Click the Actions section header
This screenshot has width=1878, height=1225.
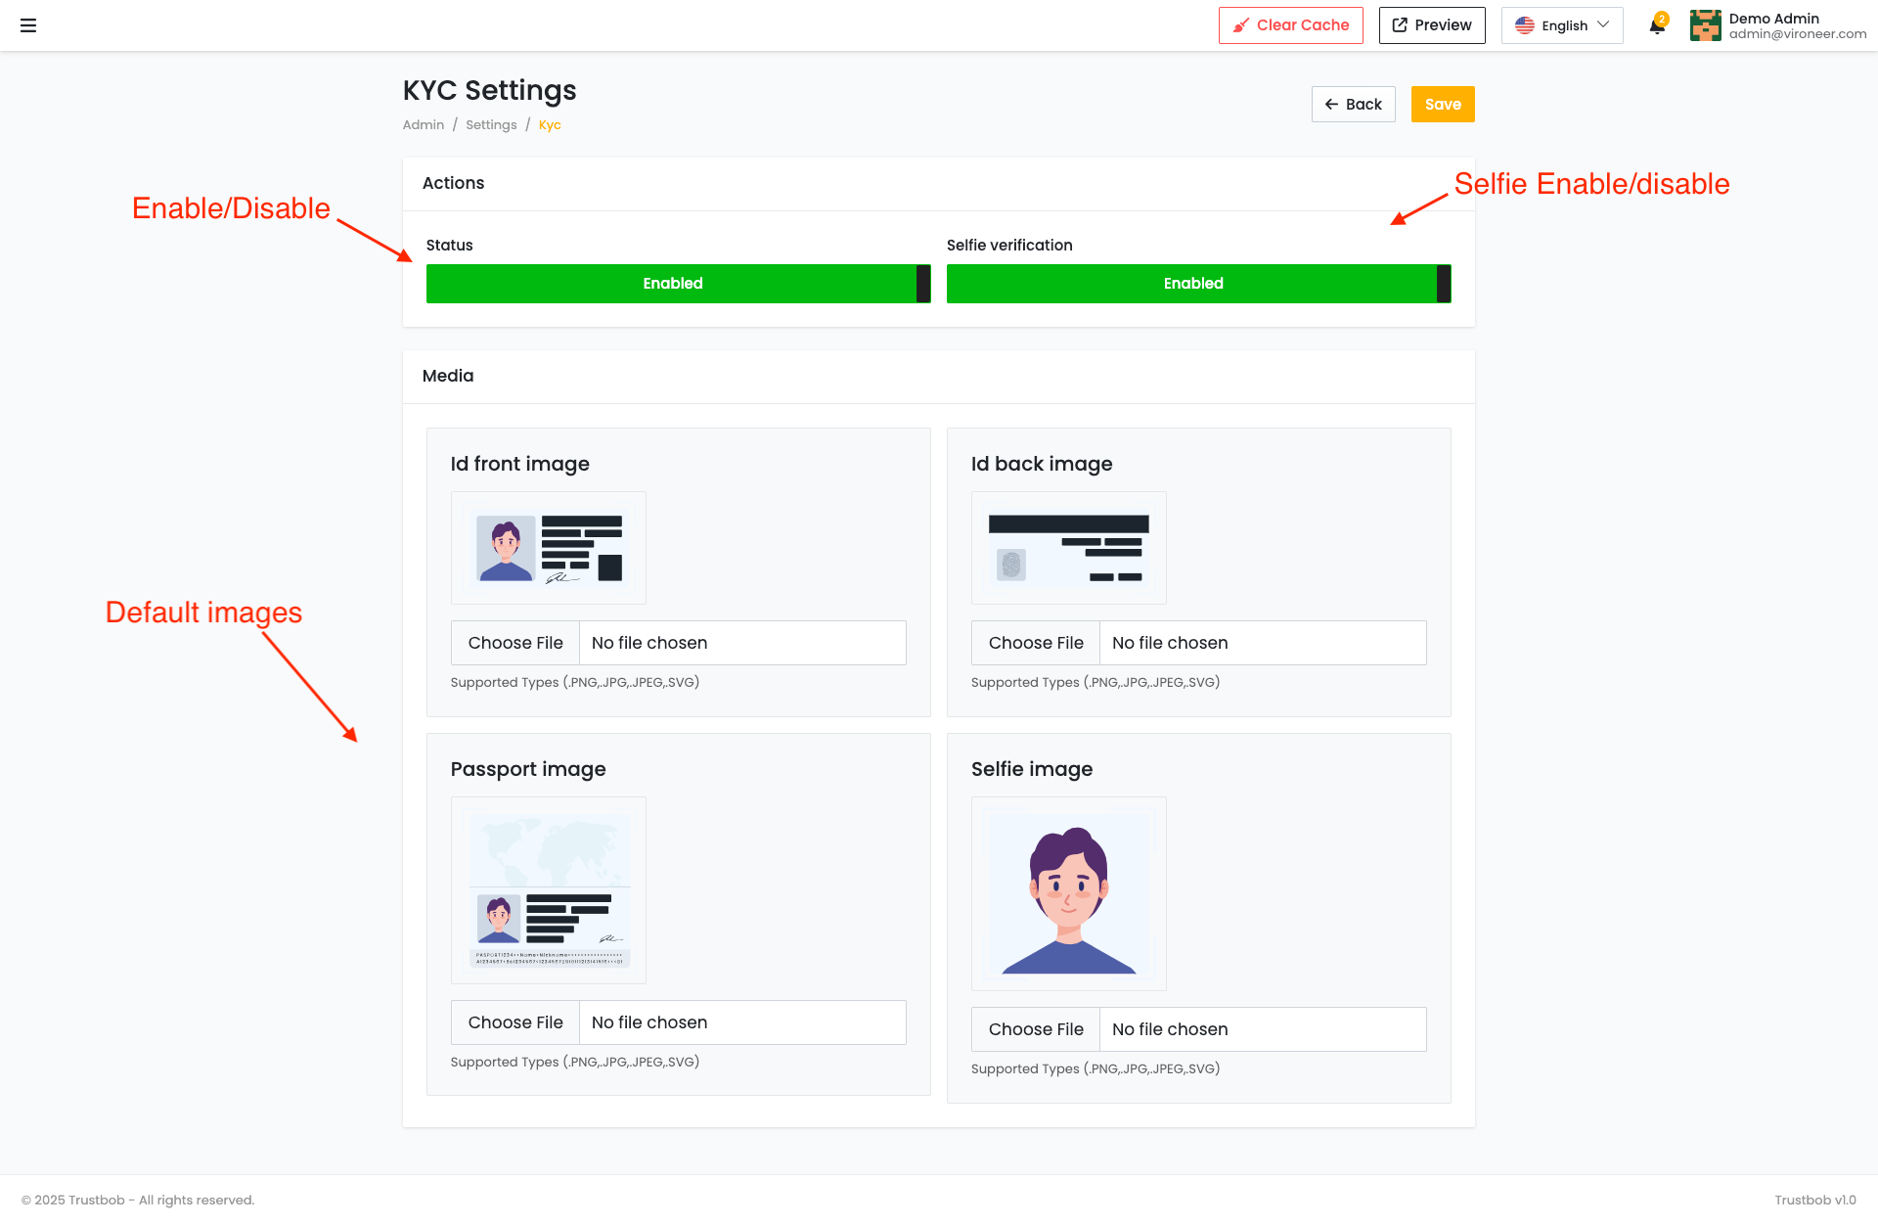453,183
